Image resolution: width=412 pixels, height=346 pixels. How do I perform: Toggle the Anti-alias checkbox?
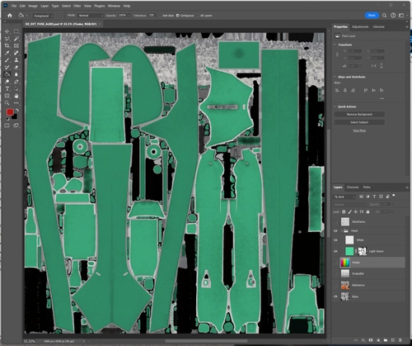coord(161,16)
